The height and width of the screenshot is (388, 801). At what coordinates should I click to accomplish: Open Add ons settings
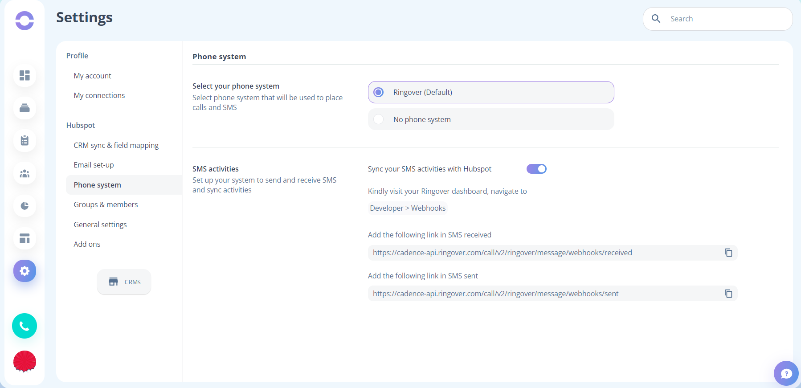(87, 244)
